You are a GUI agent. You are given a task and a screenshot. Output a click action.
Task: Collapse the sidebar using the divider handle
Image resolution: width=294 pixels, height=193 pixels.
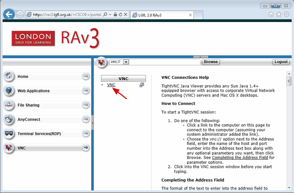93,123
